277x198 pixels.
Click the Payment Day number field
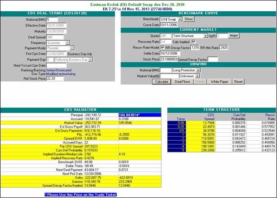[x=50, y=60]
